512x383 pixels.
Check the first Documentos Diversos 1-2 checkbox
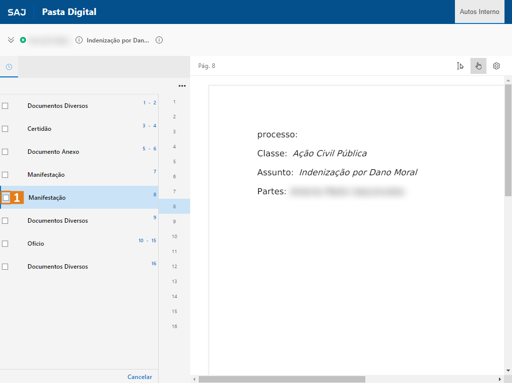point(5,106)
